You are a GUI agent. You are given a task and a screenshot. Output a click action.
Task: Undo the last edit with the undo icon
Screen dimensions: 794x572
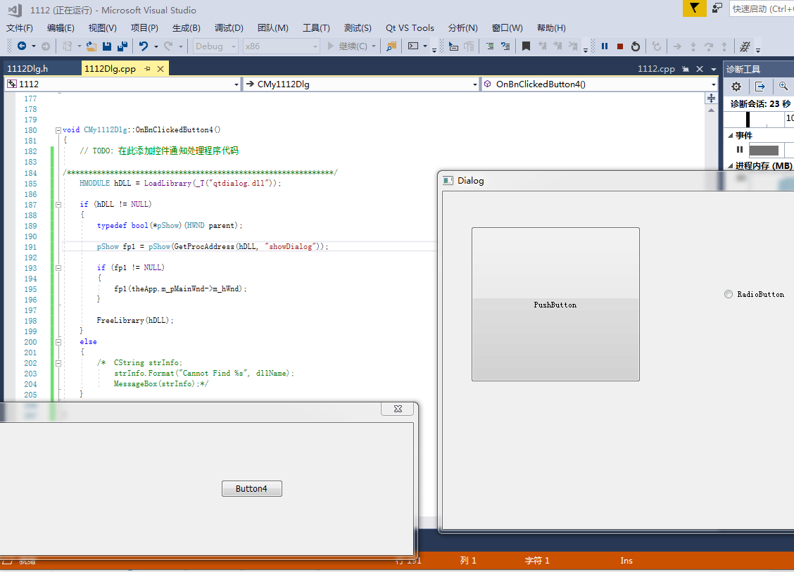tap(144, 46)
